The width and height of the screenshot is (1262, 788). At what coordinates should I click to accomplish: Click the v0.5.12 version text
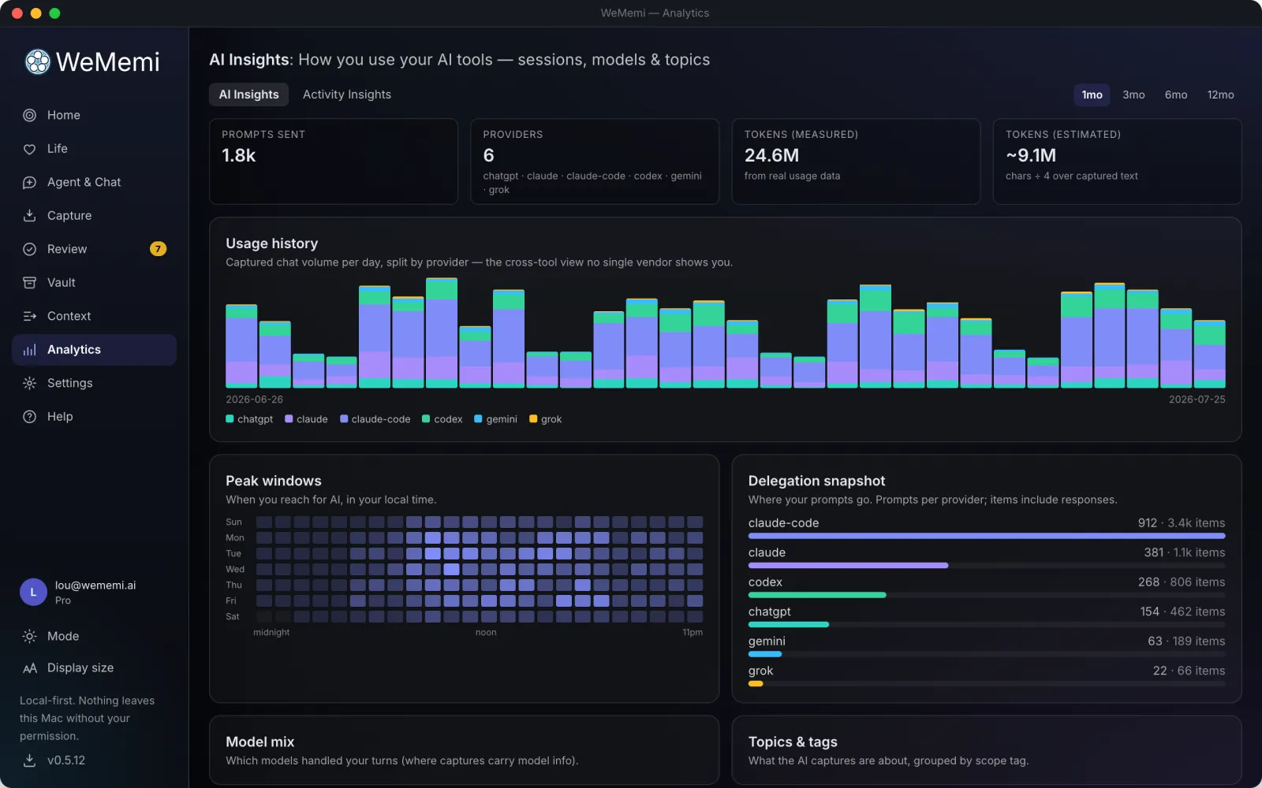click(x=66, y=760)
